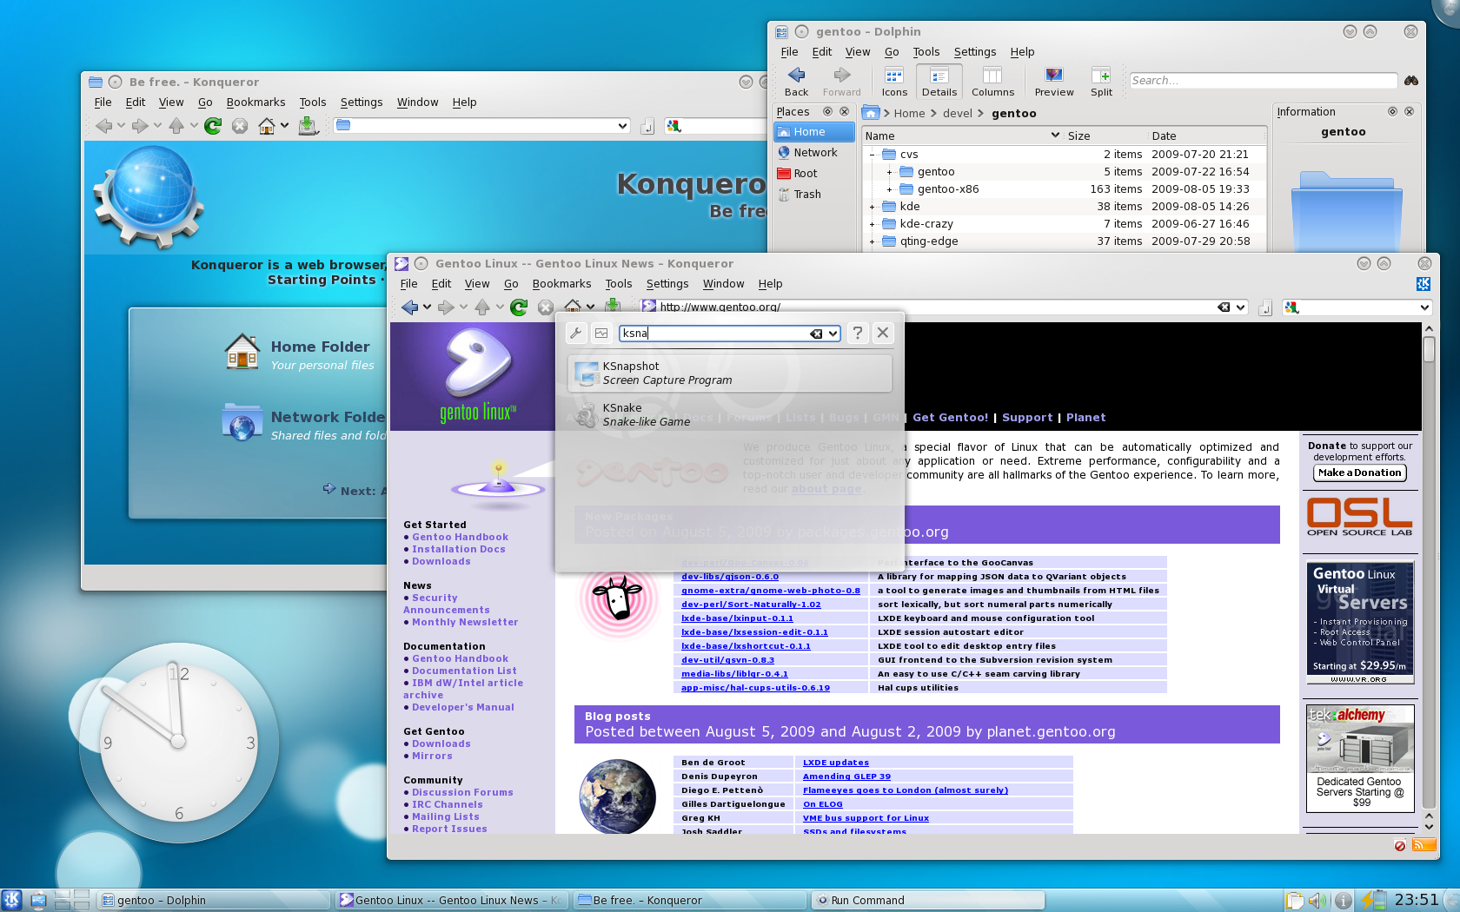Close the Dolphin Information panel
1460x912 pixels.
coord(1409,111)
